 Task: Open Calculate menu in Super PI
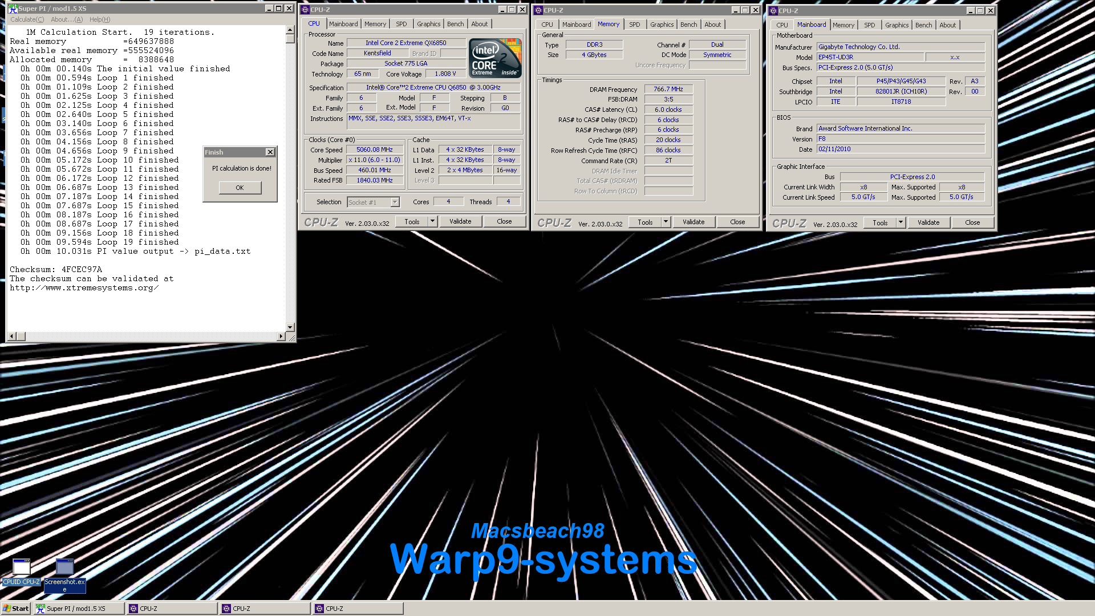pos(27,19)
